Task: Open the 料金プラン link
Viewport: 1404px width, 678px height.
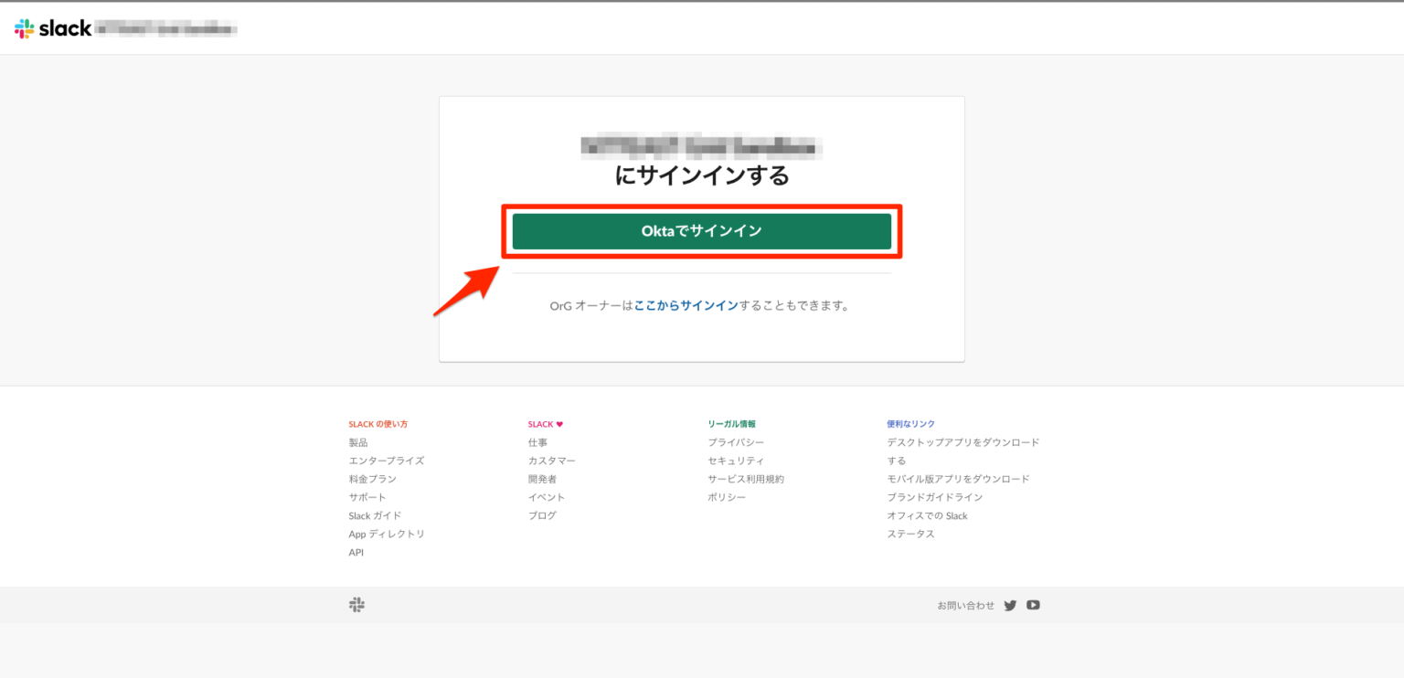Action: coord(372,479)
